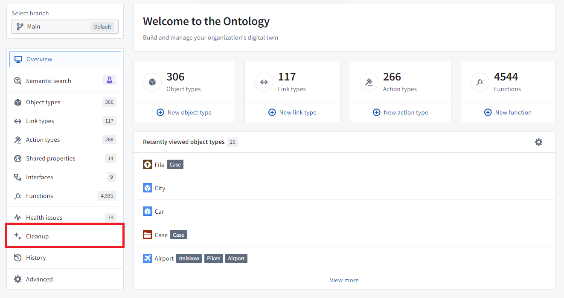The height and width of the screenshot is (298, 564).
Task: Click the Interfaces icon in sidebar
Action: 17,177
